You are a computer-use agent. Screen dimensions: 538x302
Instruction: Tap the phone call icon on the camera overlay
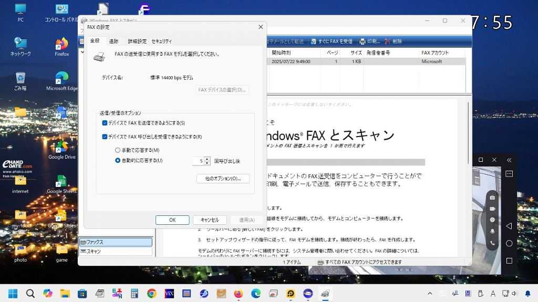coord(492,243)
